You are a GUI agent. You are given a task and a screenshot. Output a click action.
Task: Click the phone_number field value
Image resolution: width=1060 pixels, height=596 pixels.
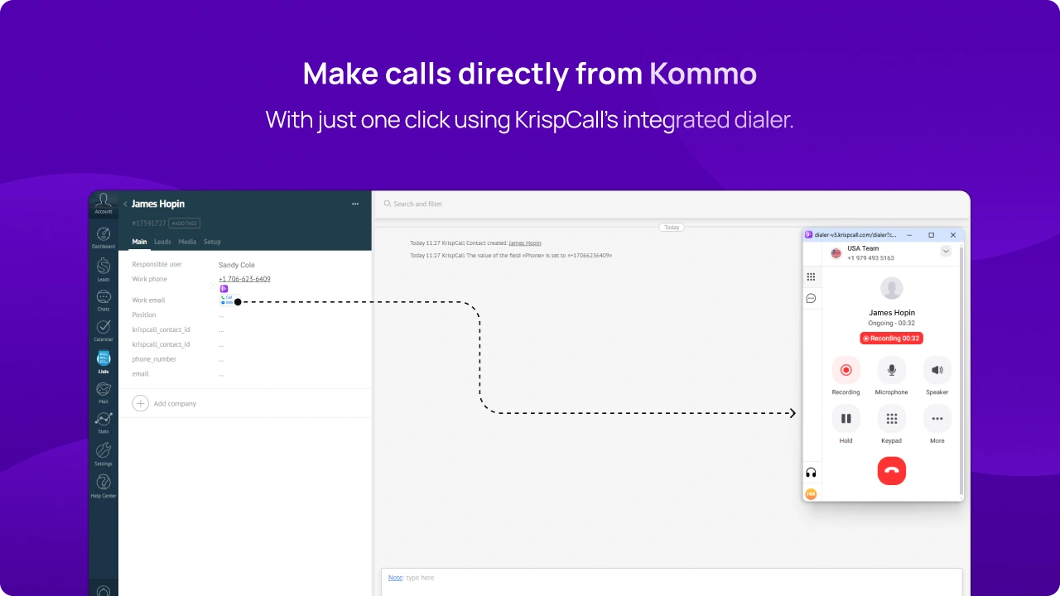tap(221, 360)
